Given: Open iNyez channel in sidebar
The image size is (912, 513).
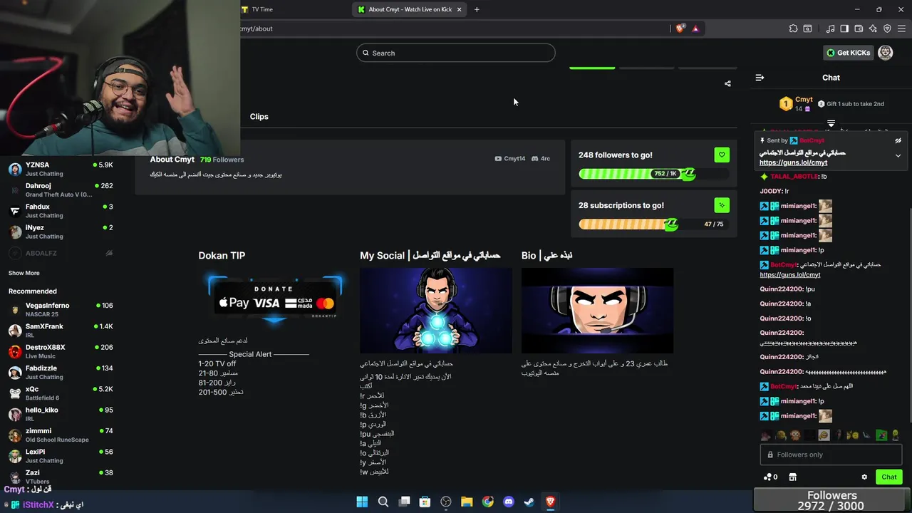Looking at the screenshot, I should [61, 232].
